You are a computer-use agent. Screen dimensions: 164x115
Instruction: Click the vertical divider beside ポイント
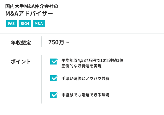pyautogui.click(x=42, y=79)
